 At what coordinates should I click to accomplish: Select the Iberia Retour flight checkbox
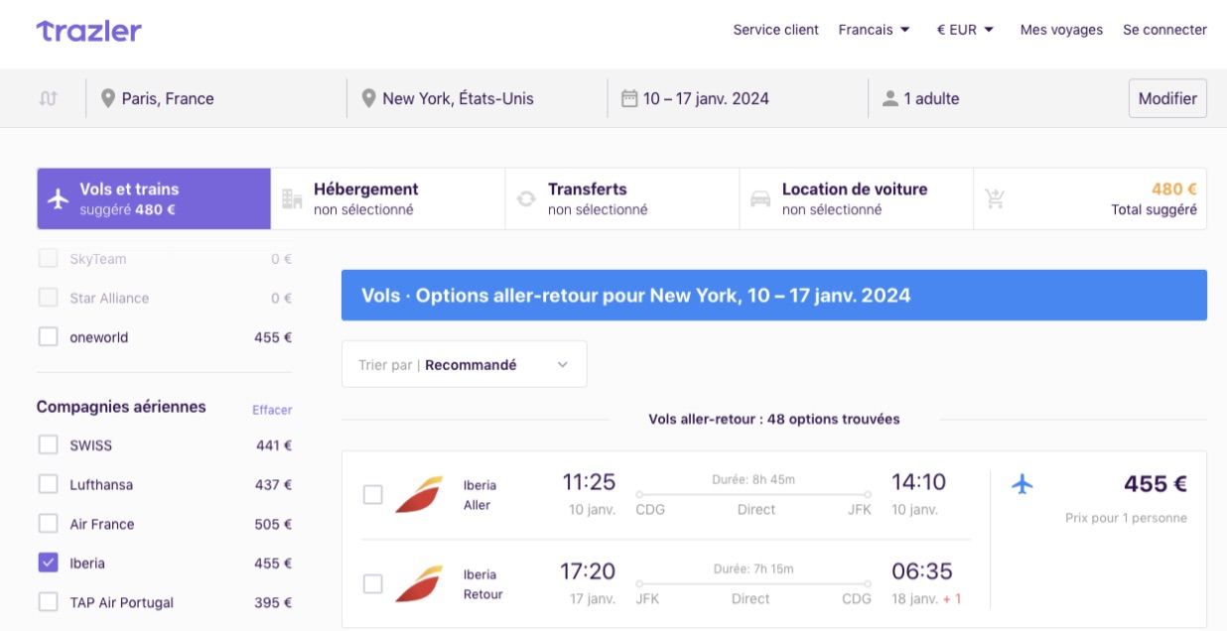[372, 584]
